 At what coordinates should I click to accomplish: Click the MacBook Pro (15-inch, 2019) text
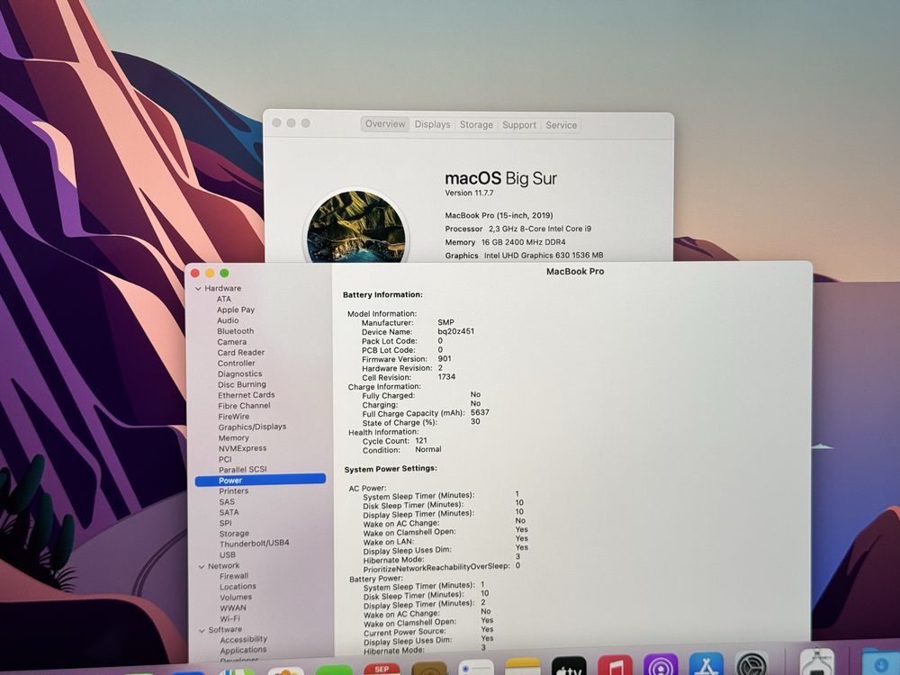click(499, 216)
